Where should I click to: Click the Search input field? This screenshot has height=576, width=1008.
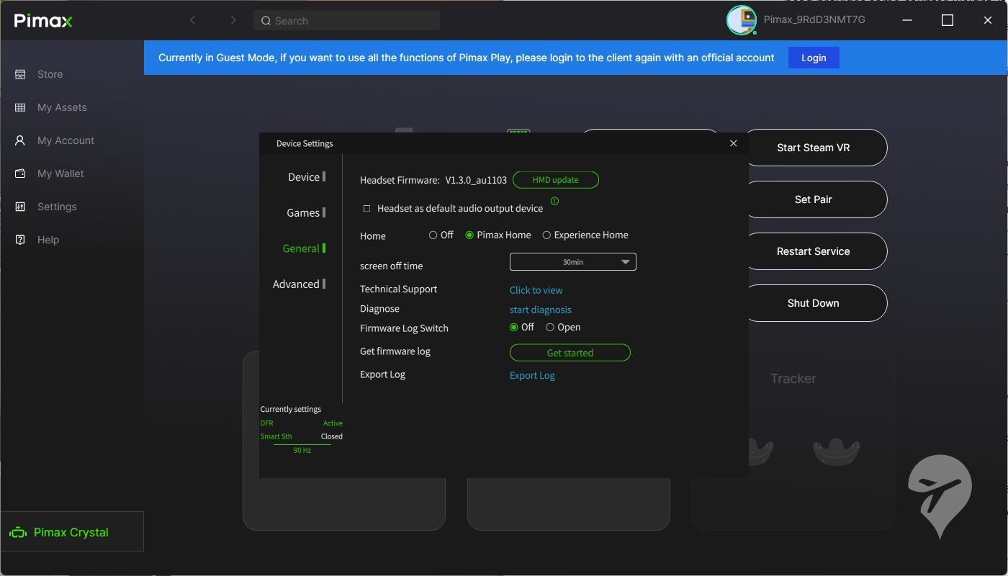click(x=347, y=21)
